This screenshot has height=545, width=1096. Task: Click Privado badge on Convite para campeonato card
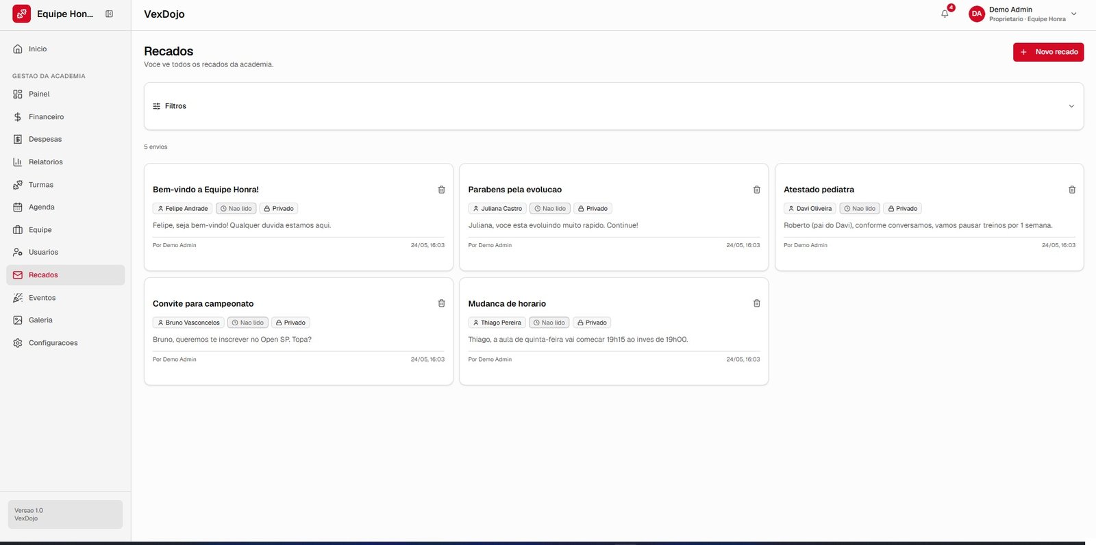[290, 322]
